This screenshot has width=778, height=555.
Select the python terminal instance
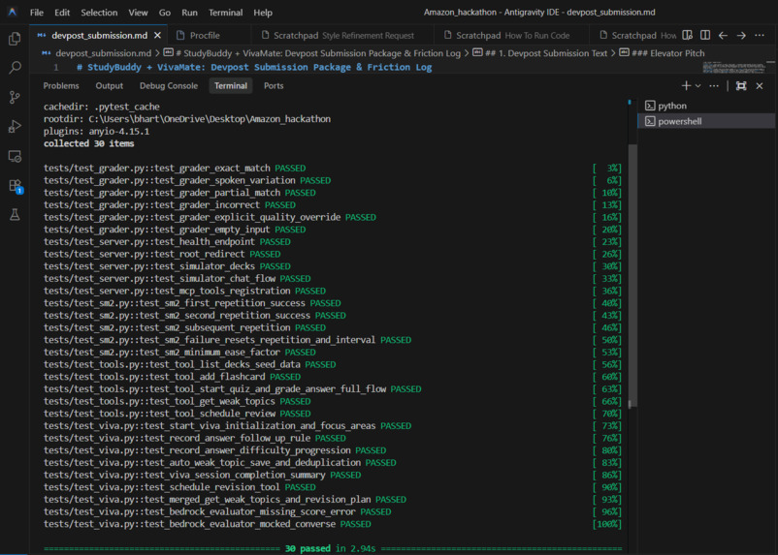pos(706,106)
